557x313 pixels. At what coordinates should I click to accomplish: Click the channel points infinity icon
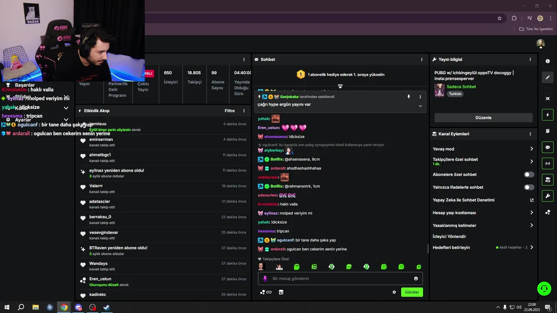266,292
